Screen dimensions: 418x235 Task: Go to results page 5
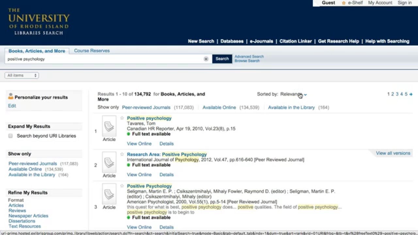click(406, 94)
